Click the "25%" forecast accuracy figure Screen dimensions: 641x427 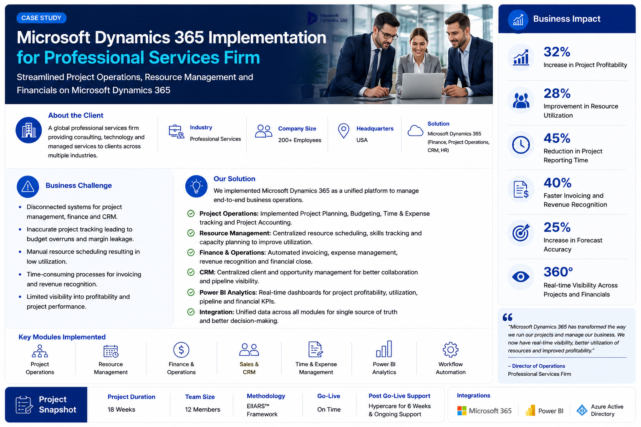557,227
